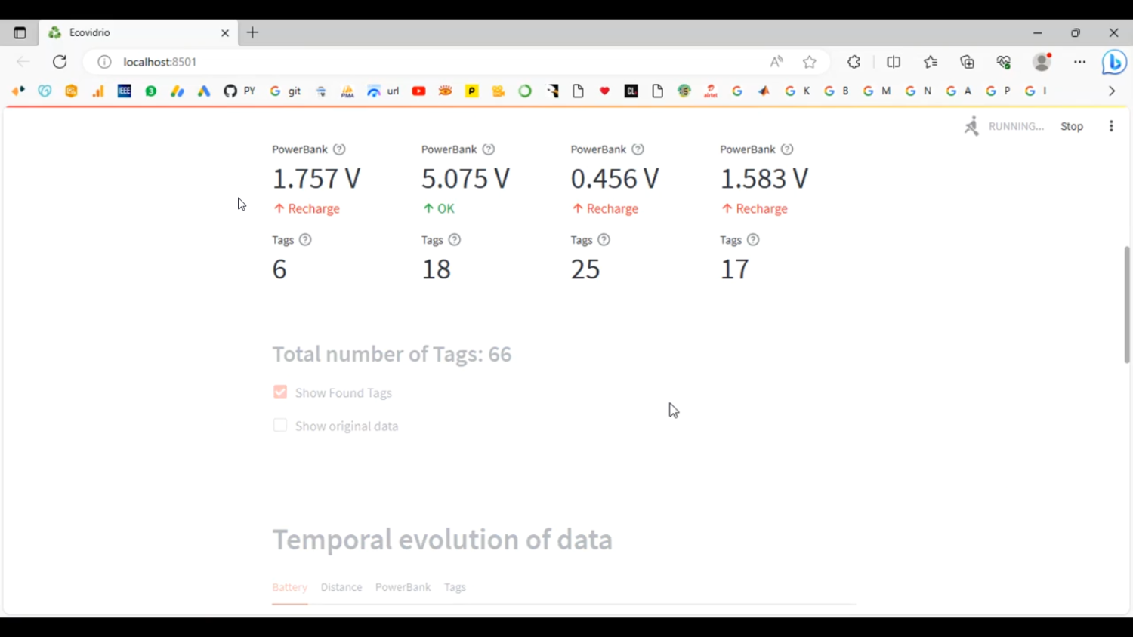Click help icon beside Tags value 25

(x=604, y=240)
